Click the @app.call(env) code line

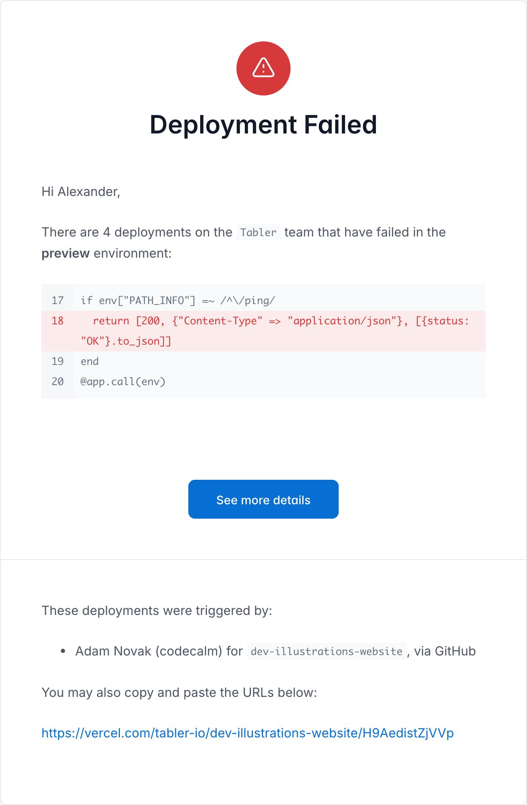tap(123, 382)
